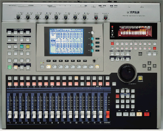This screenshot has height=131, width=163.
Task: Fast forward with the FF transport button
Action: click(x=126, y=114)
